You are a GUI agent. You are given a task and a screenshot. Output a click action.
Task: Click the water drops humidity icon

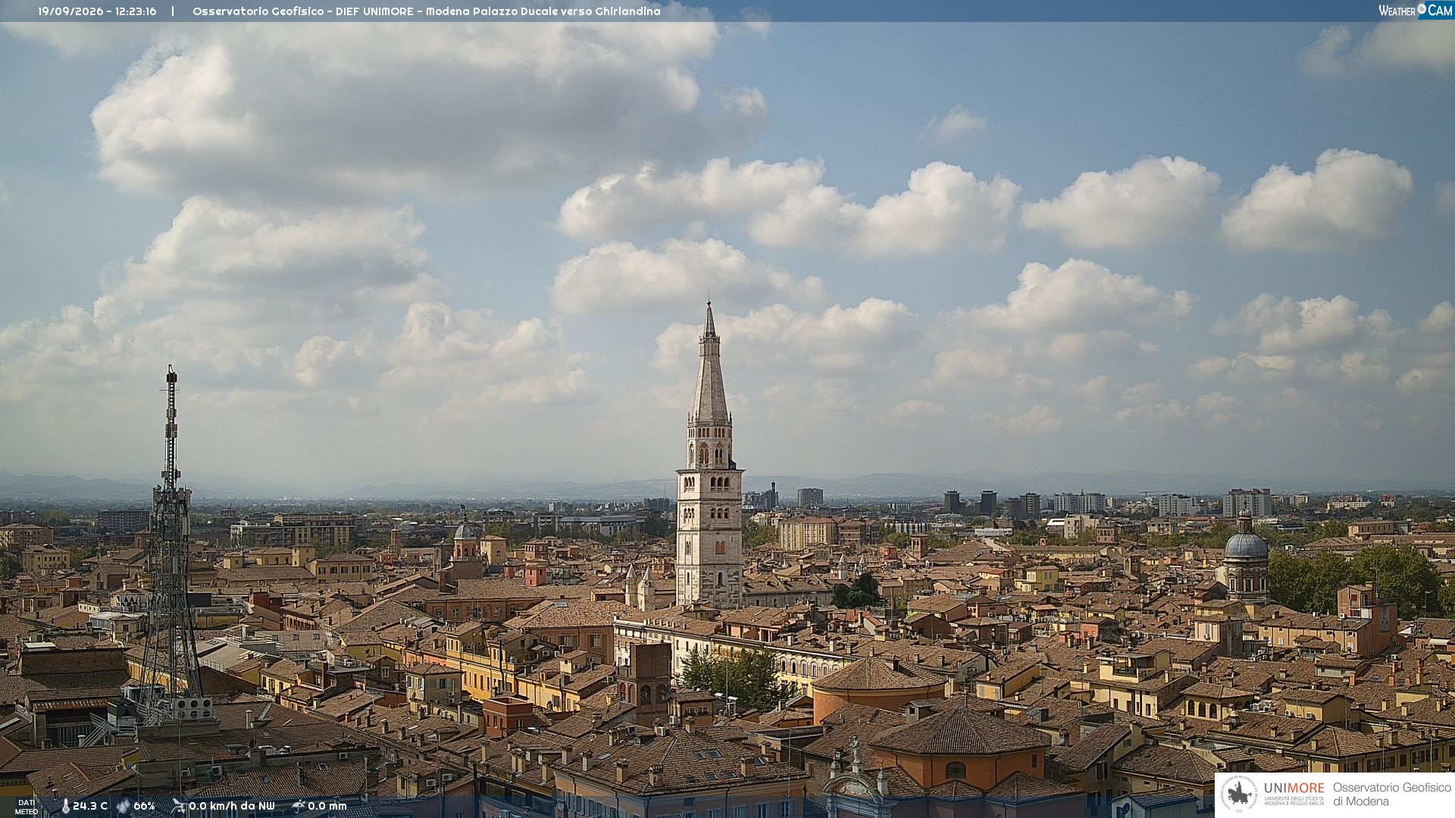124,807
